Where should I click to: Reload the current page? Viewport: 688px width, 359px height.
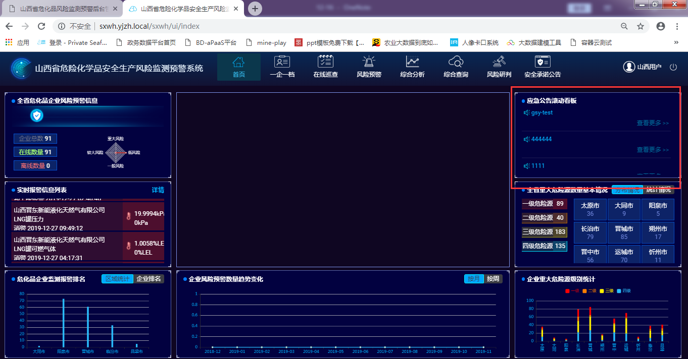41,26
